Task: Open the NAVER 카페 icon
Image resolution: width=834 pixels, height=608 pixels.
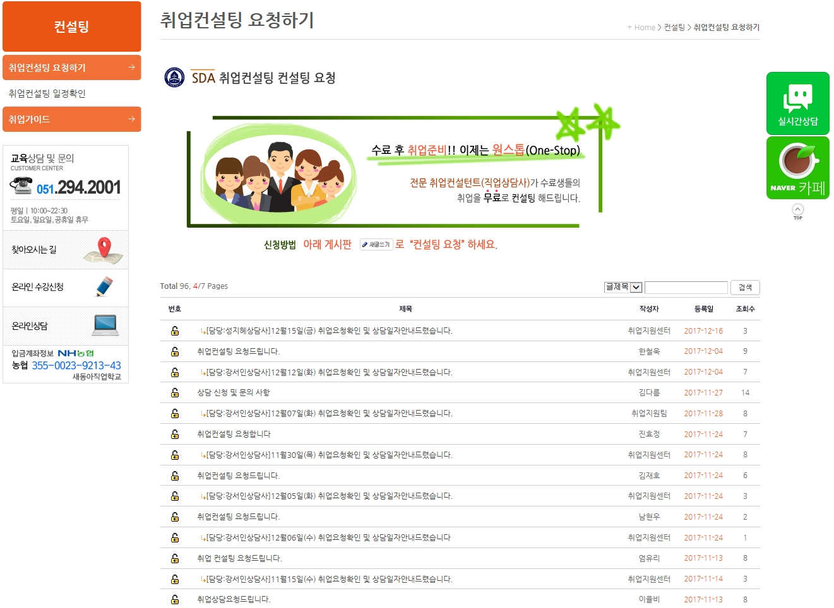Action: [x=797, y=168]
